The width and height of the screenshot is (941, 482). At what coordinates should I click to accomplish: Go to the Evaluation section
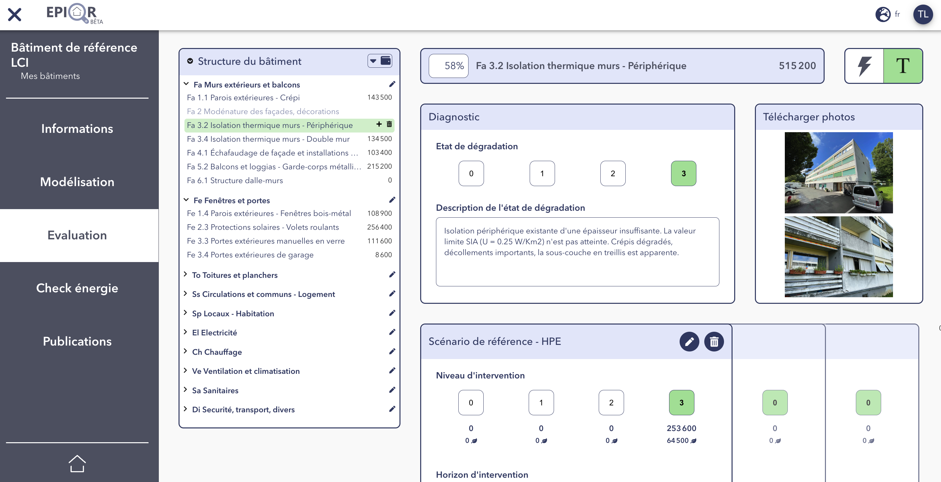click(x=77, y=235)
